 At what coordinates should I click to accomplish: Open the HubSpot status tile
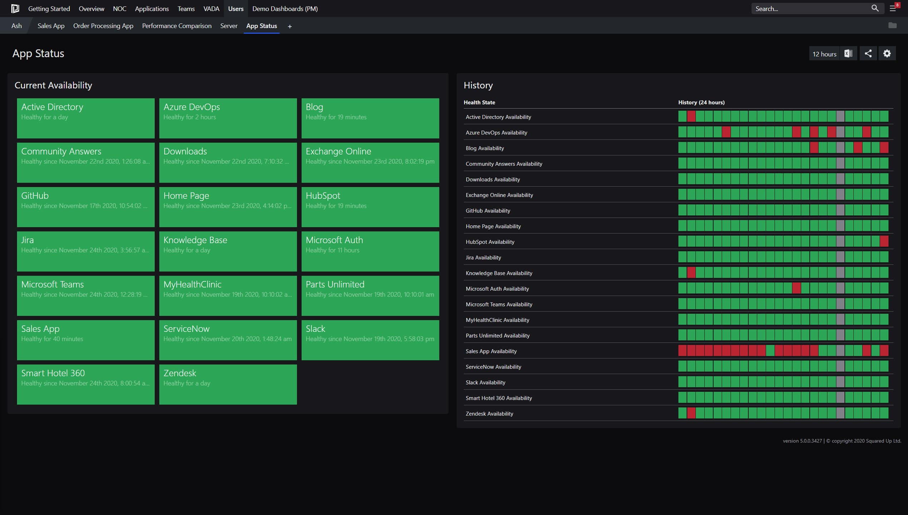tap(370, 207)
